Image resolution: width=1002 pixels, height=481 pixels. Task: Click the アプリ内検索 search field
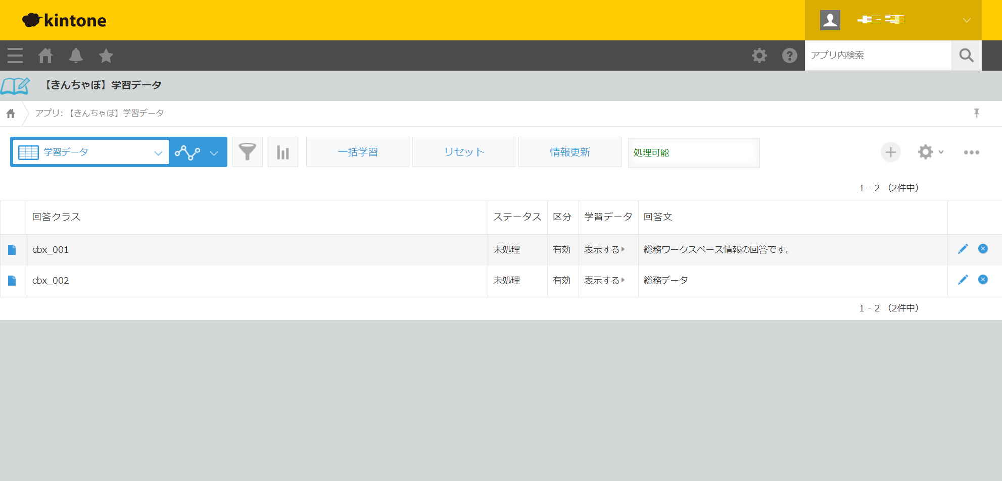tap(878, 56)
